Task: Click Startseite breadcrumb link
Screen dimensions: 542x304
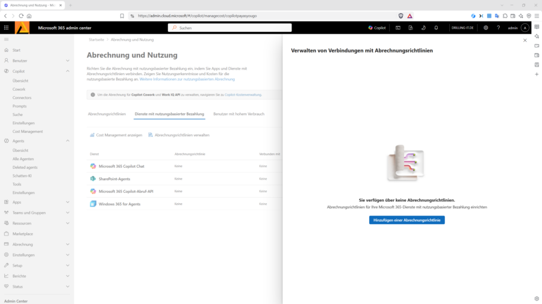Action: tap(96, 40)
